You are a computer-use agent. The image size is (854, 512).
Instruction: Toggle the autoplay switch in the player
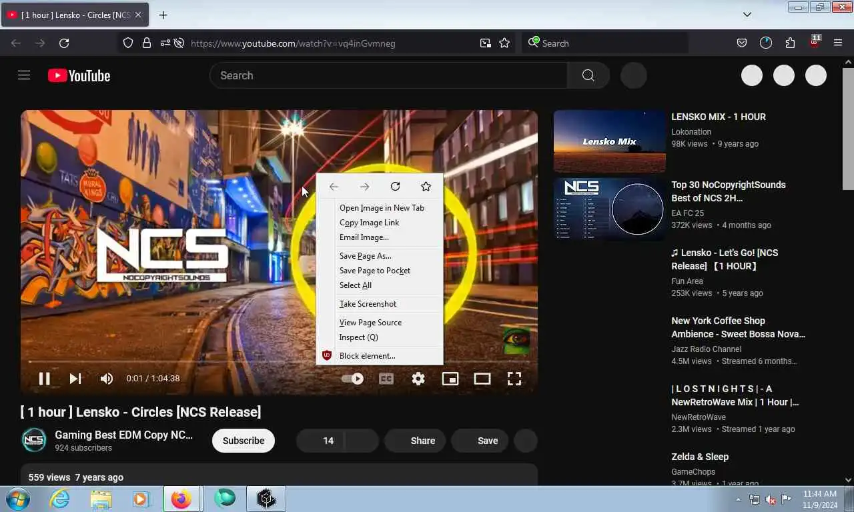[x=352, y=379]
